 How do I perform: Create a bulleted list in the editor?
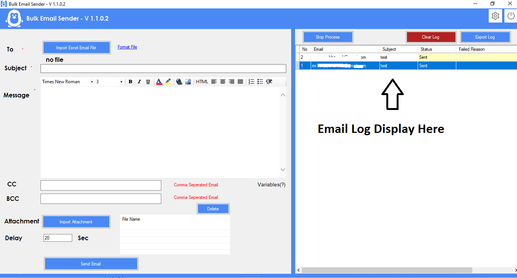click(260, 81)
